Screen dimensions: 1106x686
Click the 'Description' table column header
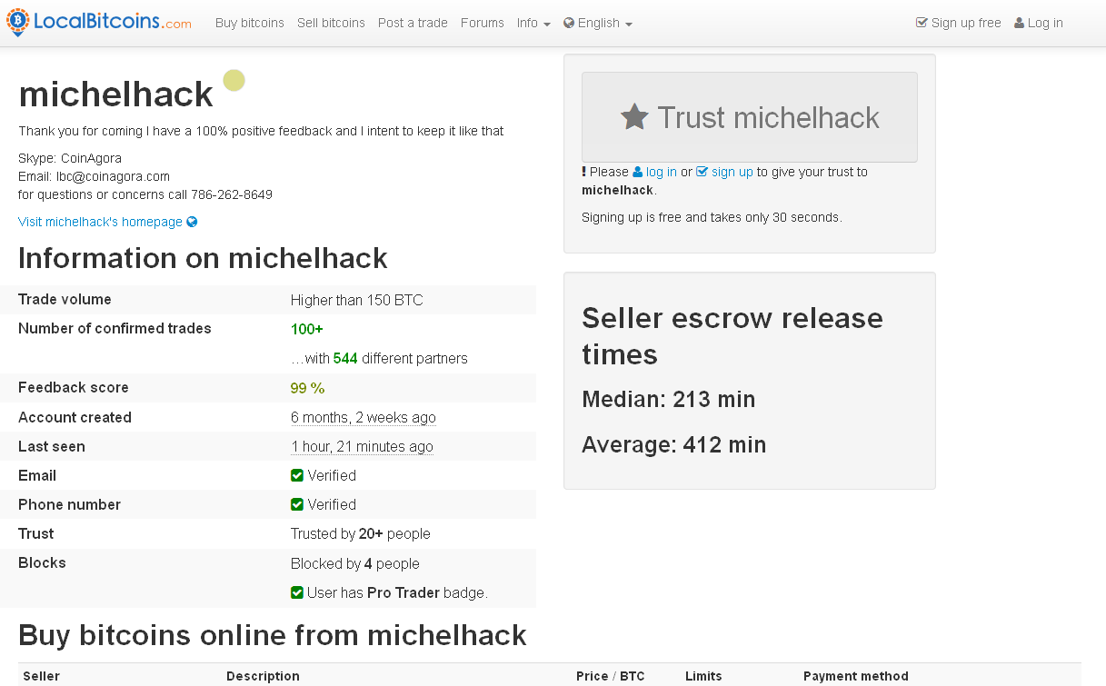point(263,676)
